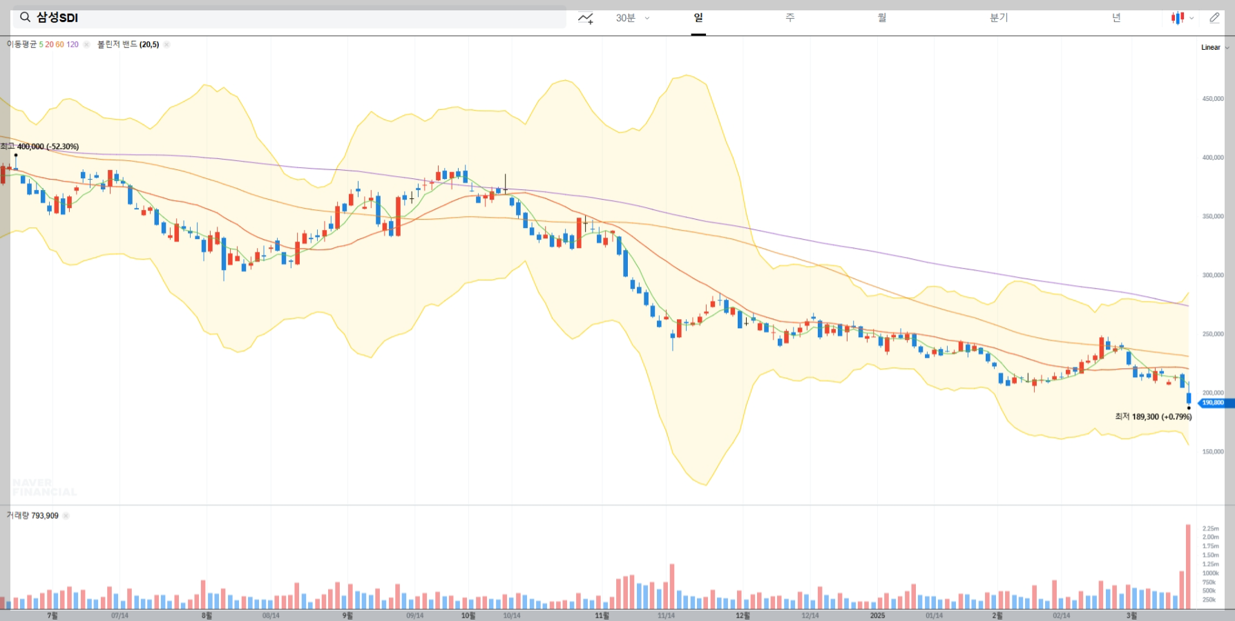Activate the pencil drawing tool

(x=1214, y=18)
